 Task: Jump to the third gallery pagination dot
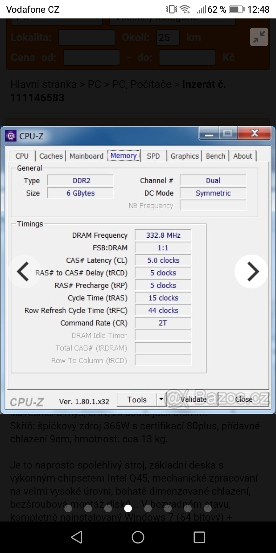pos(108,508)
